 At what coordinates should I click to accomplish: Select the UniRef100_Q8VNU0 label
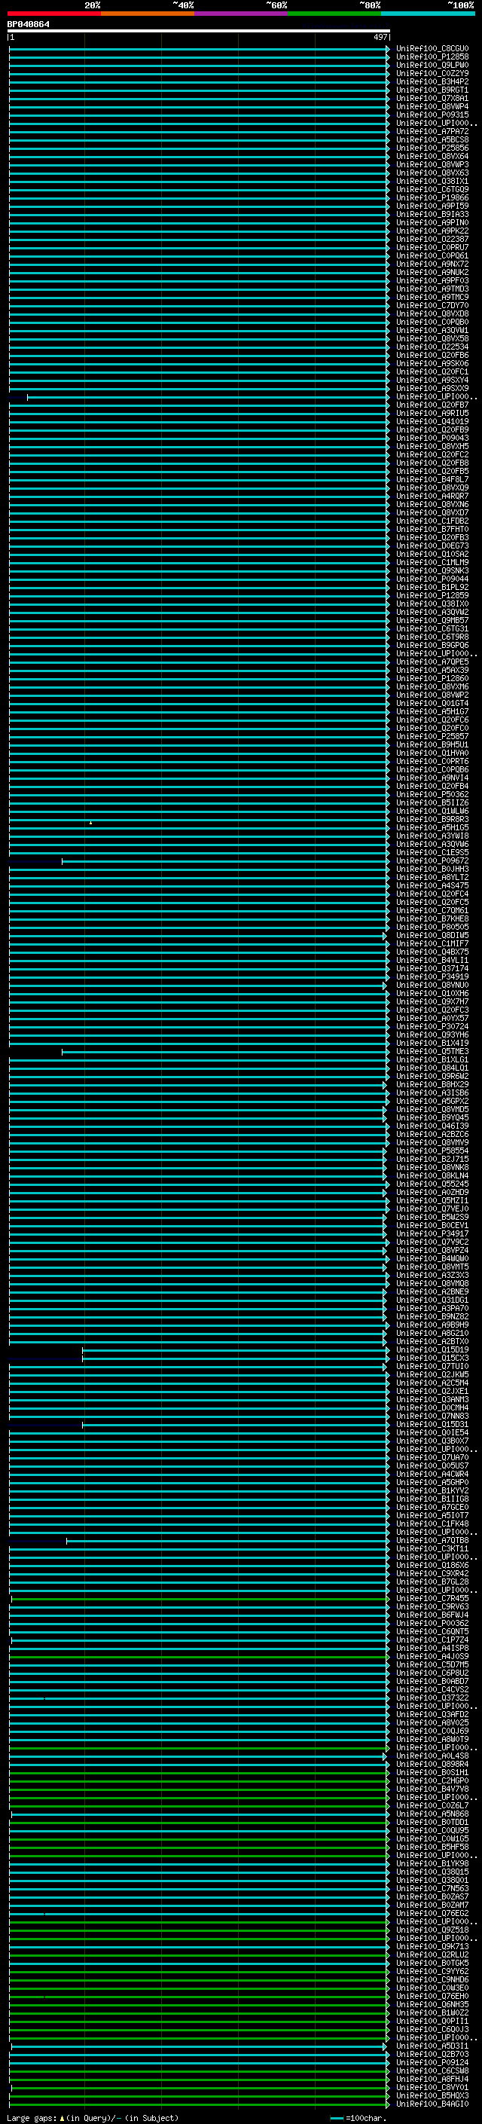[432, 986]
